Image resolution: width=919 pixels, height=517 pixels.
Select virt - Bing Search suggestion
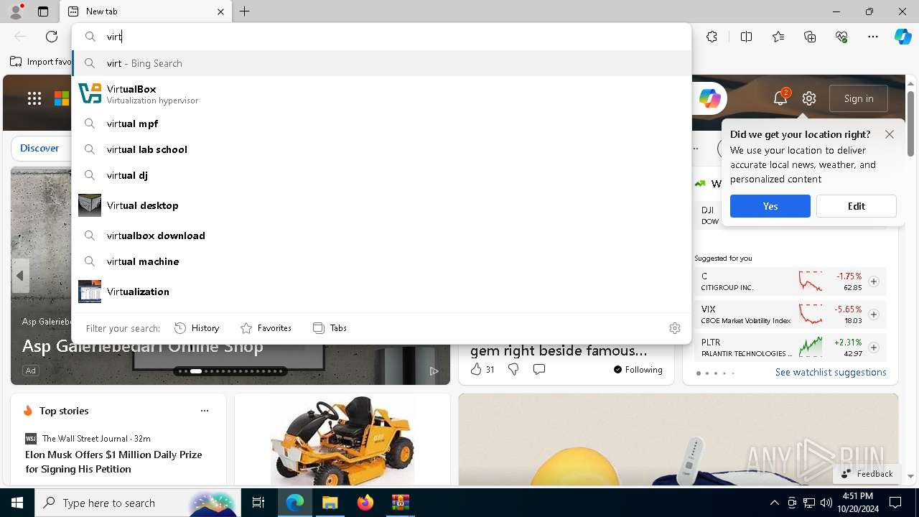click(x=381, y=63)
